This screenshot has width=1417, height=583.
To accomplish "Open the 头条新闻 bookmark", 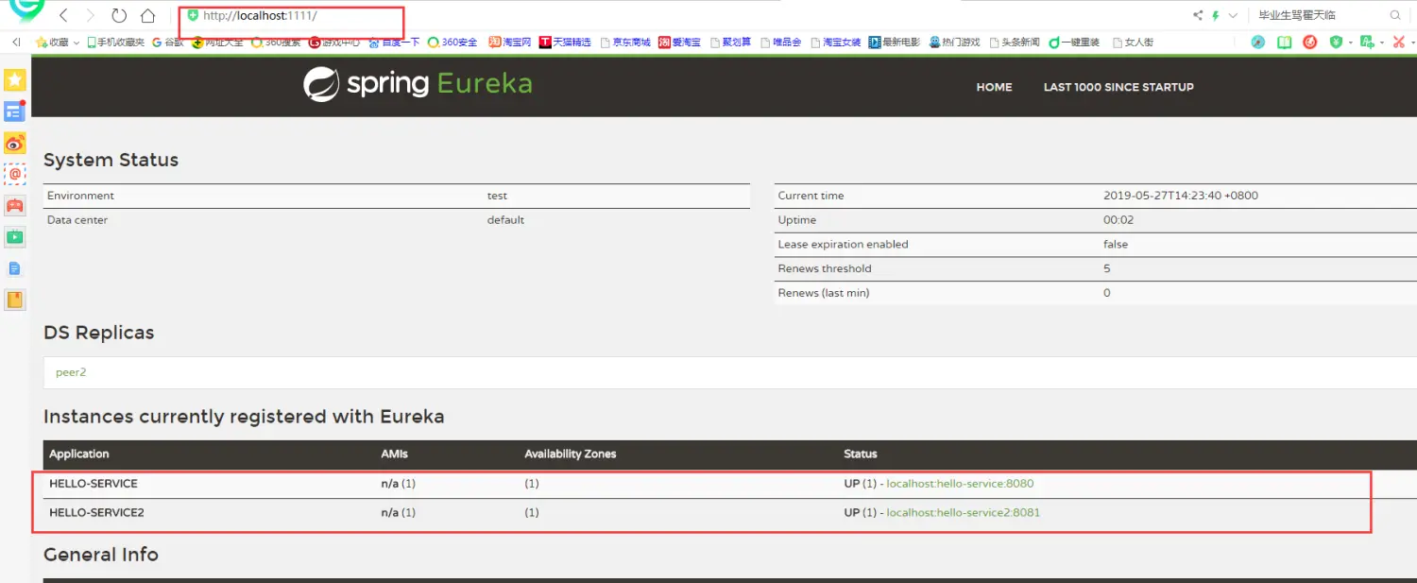I will point(1015,43).
